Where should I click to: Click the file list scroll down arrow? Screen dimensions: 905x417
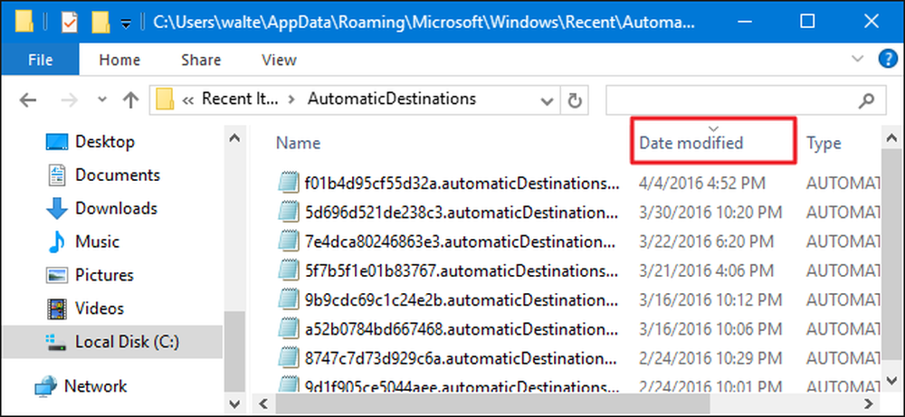tap(891, 381)
